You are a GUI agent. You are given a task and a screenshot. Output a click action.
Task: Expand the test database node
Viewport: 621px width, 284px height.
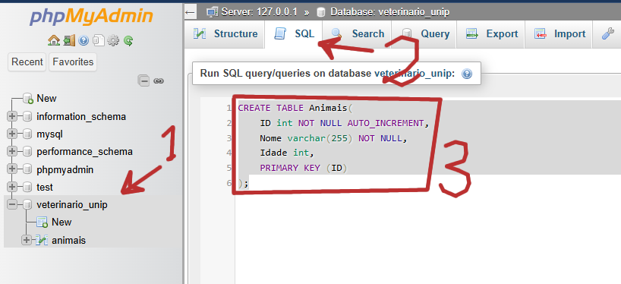12,187
